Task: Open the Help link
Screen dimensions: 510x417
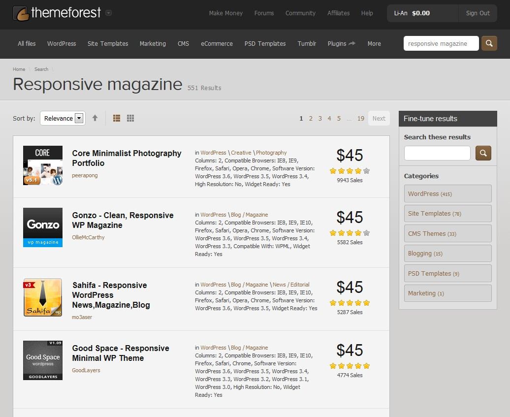Action: click(367, 13)
